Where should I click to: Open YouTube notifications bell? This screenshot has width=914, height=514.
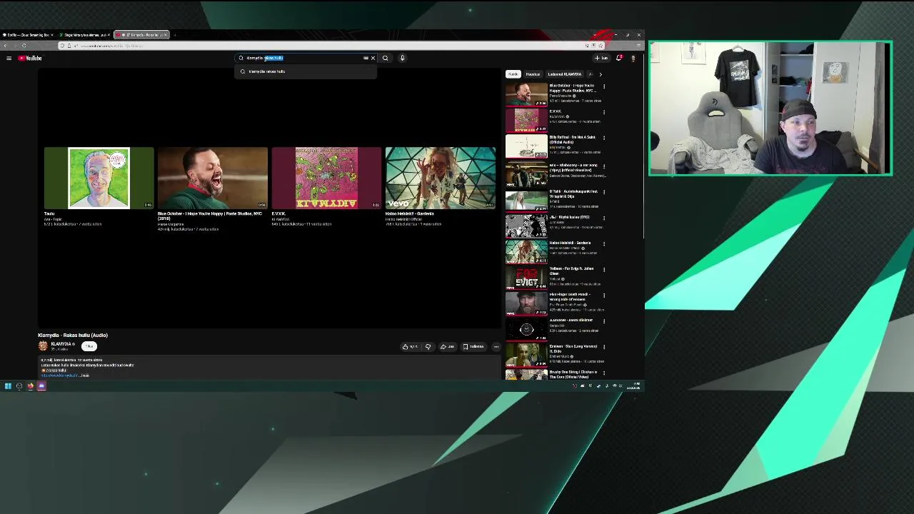[x=618, y=58]
